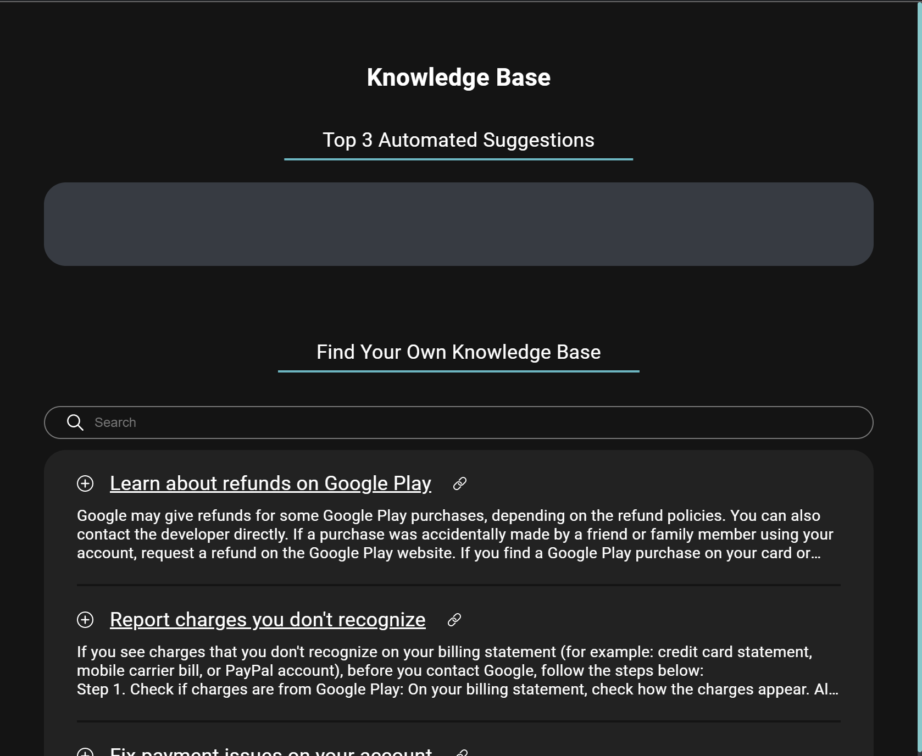The height and width of the screenshot is (756, 922).
Task: Click the search magnifier icon
Action: point(76,423)
